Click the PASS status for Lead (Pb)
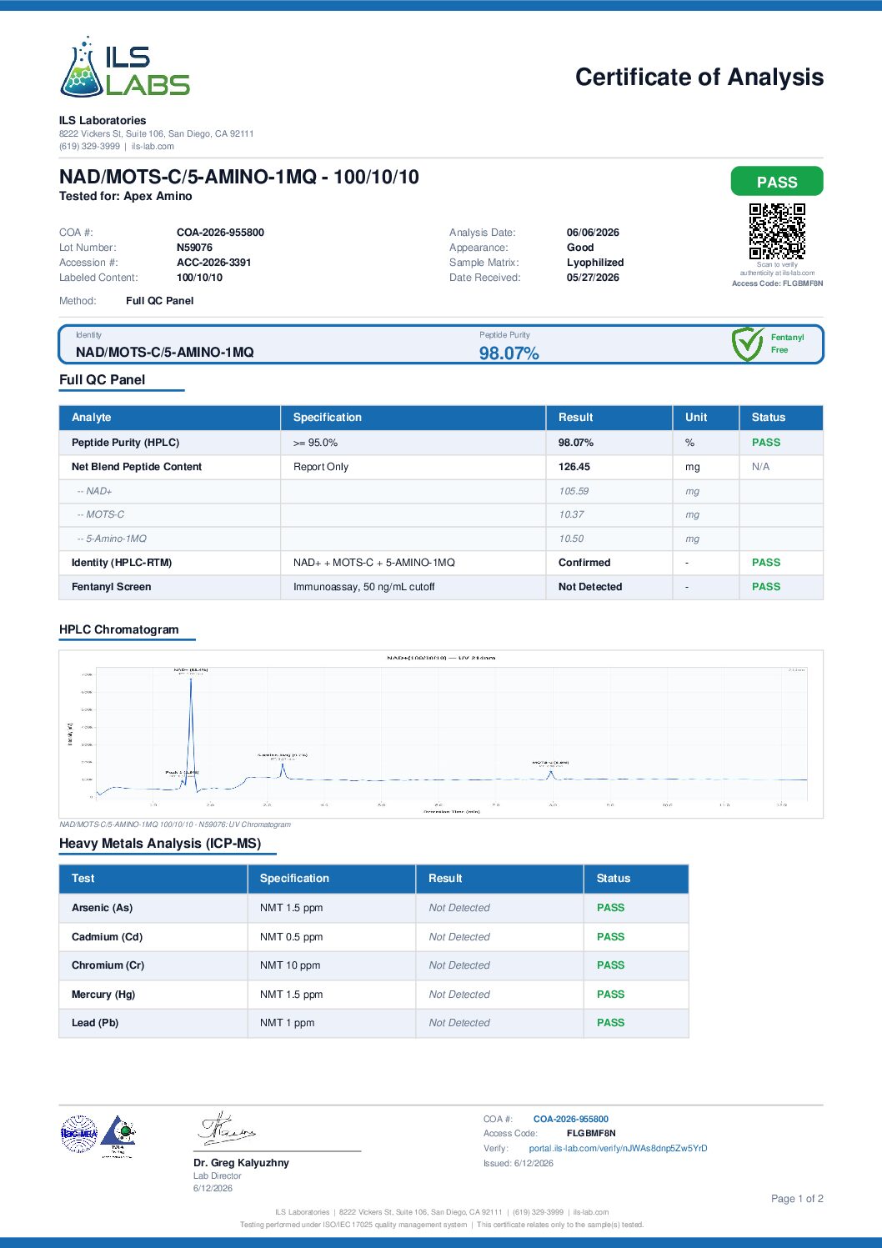Screen dimensions: 882x1248 pos(610,1023)
